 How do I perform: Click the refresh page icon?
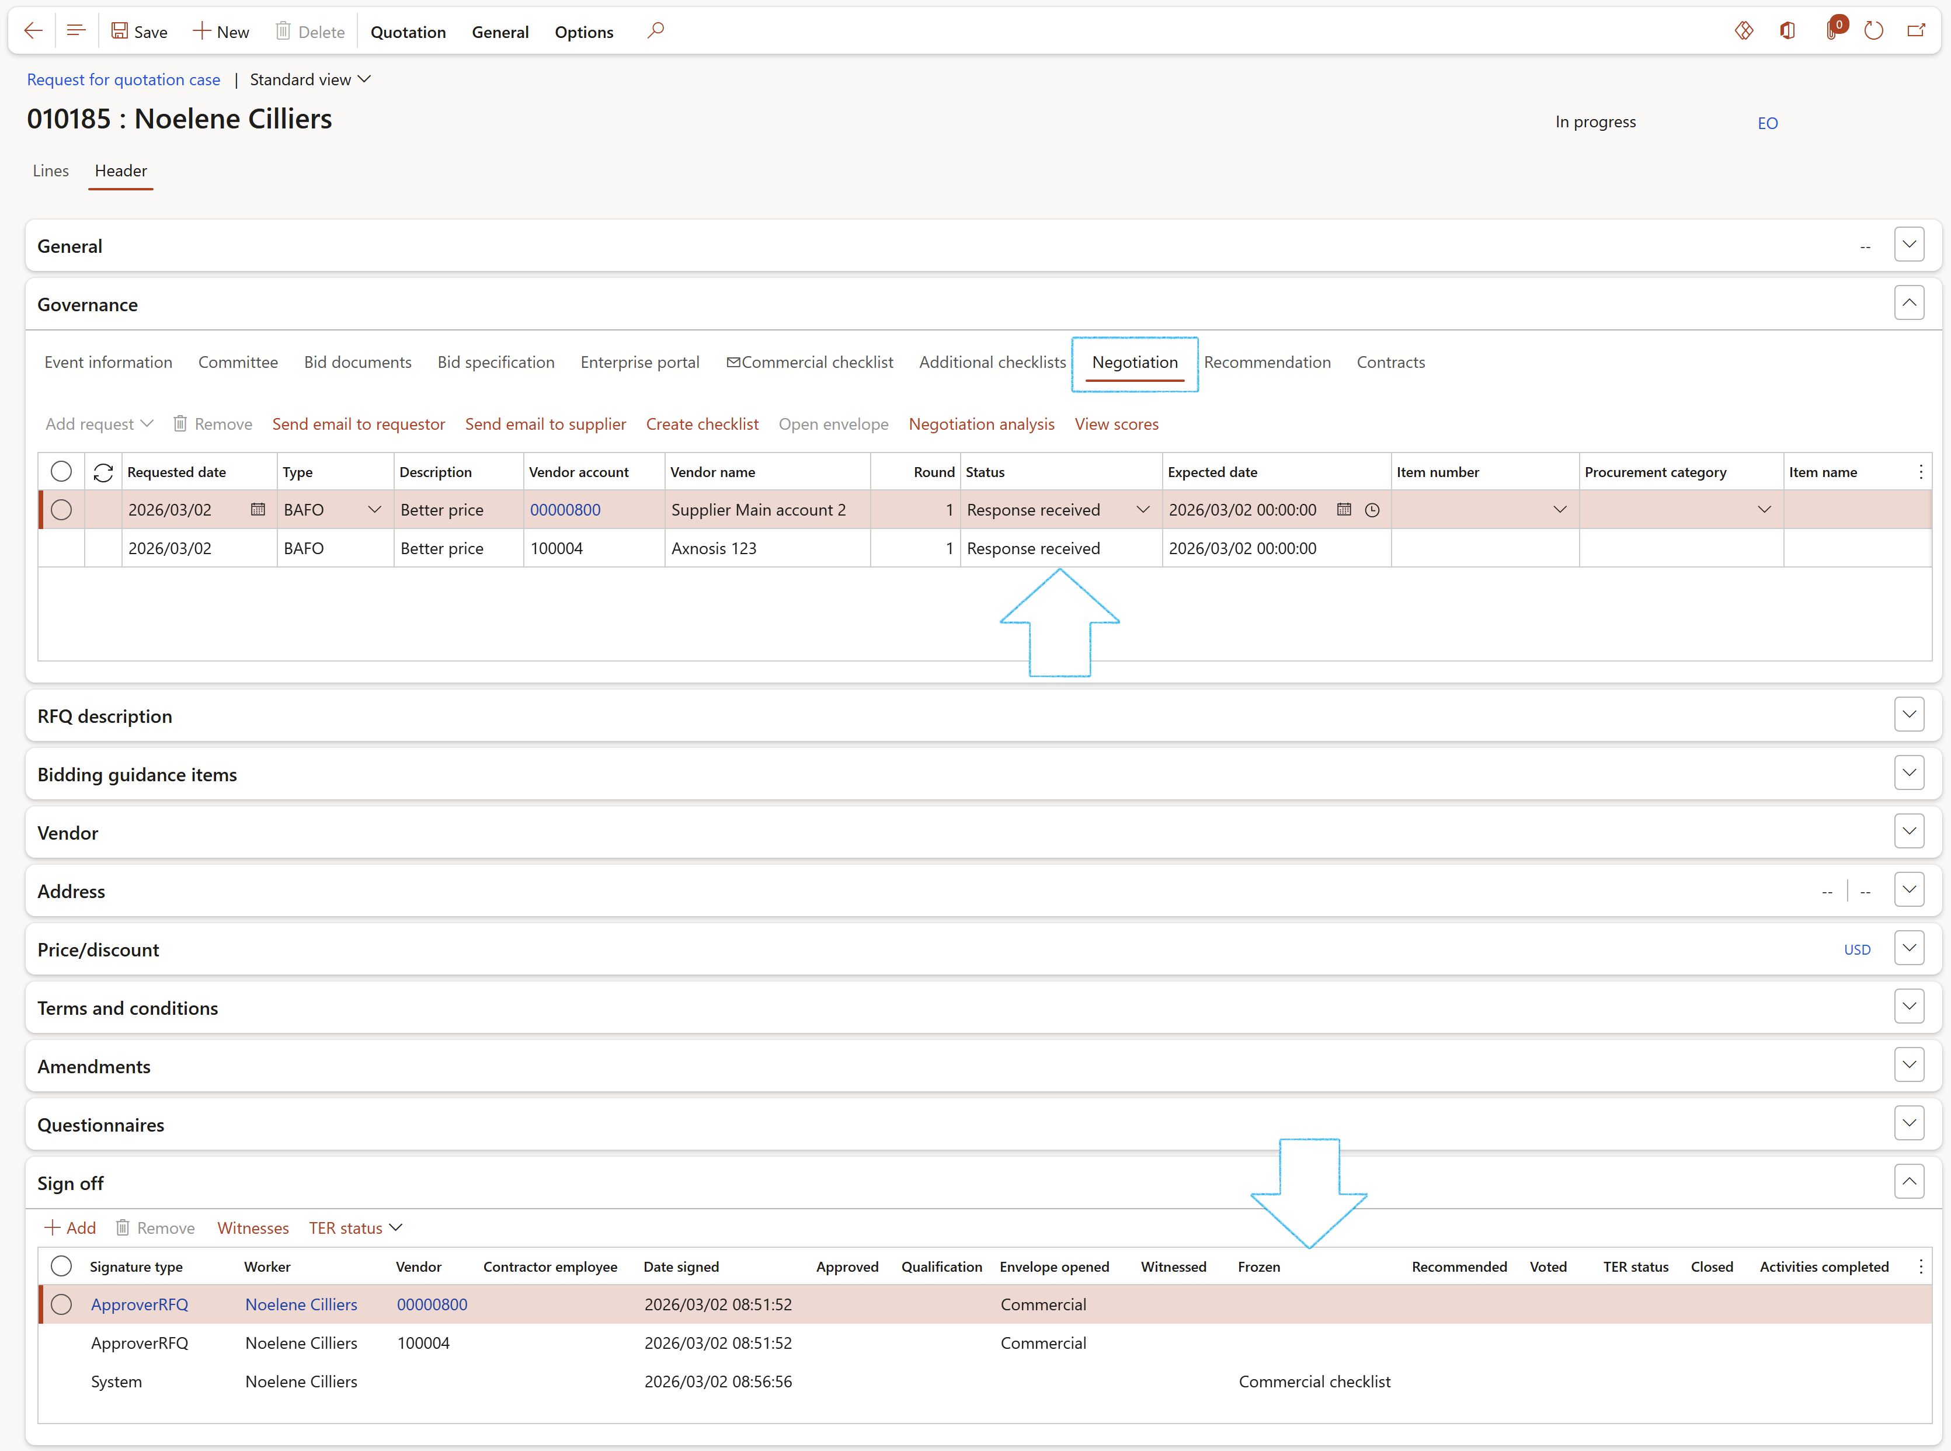(1873, 32)
